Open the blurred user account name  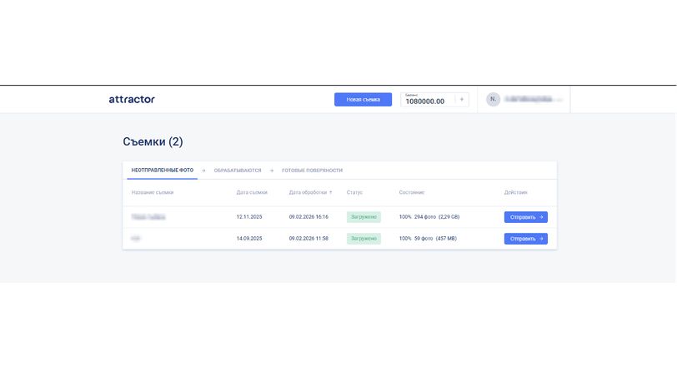[x=530, y=99]
